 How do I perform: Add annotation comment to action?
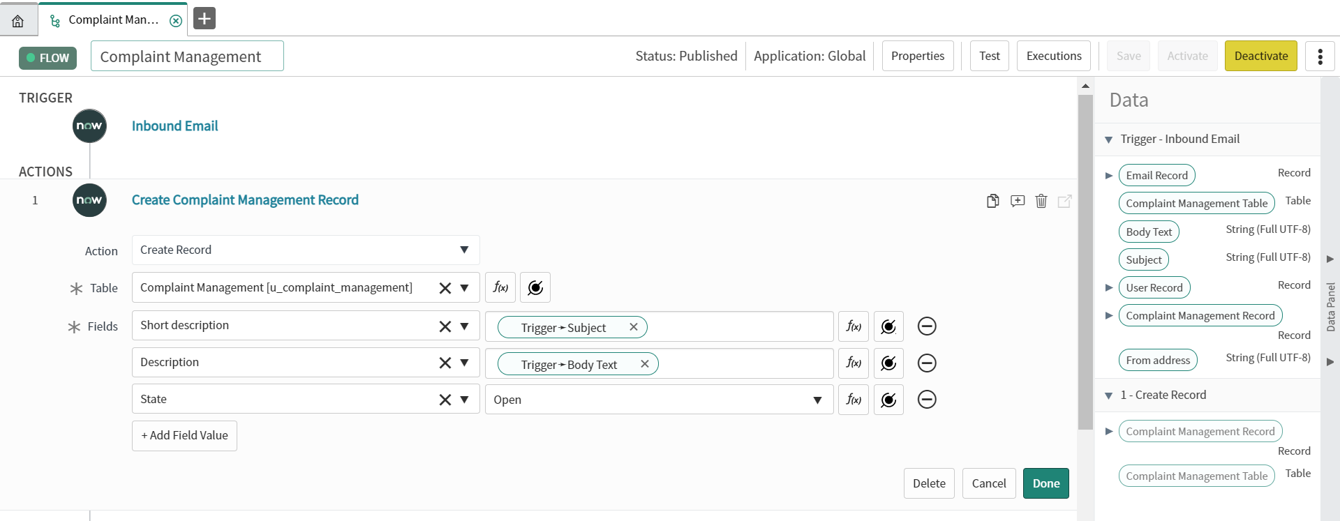click(1018, 201)
